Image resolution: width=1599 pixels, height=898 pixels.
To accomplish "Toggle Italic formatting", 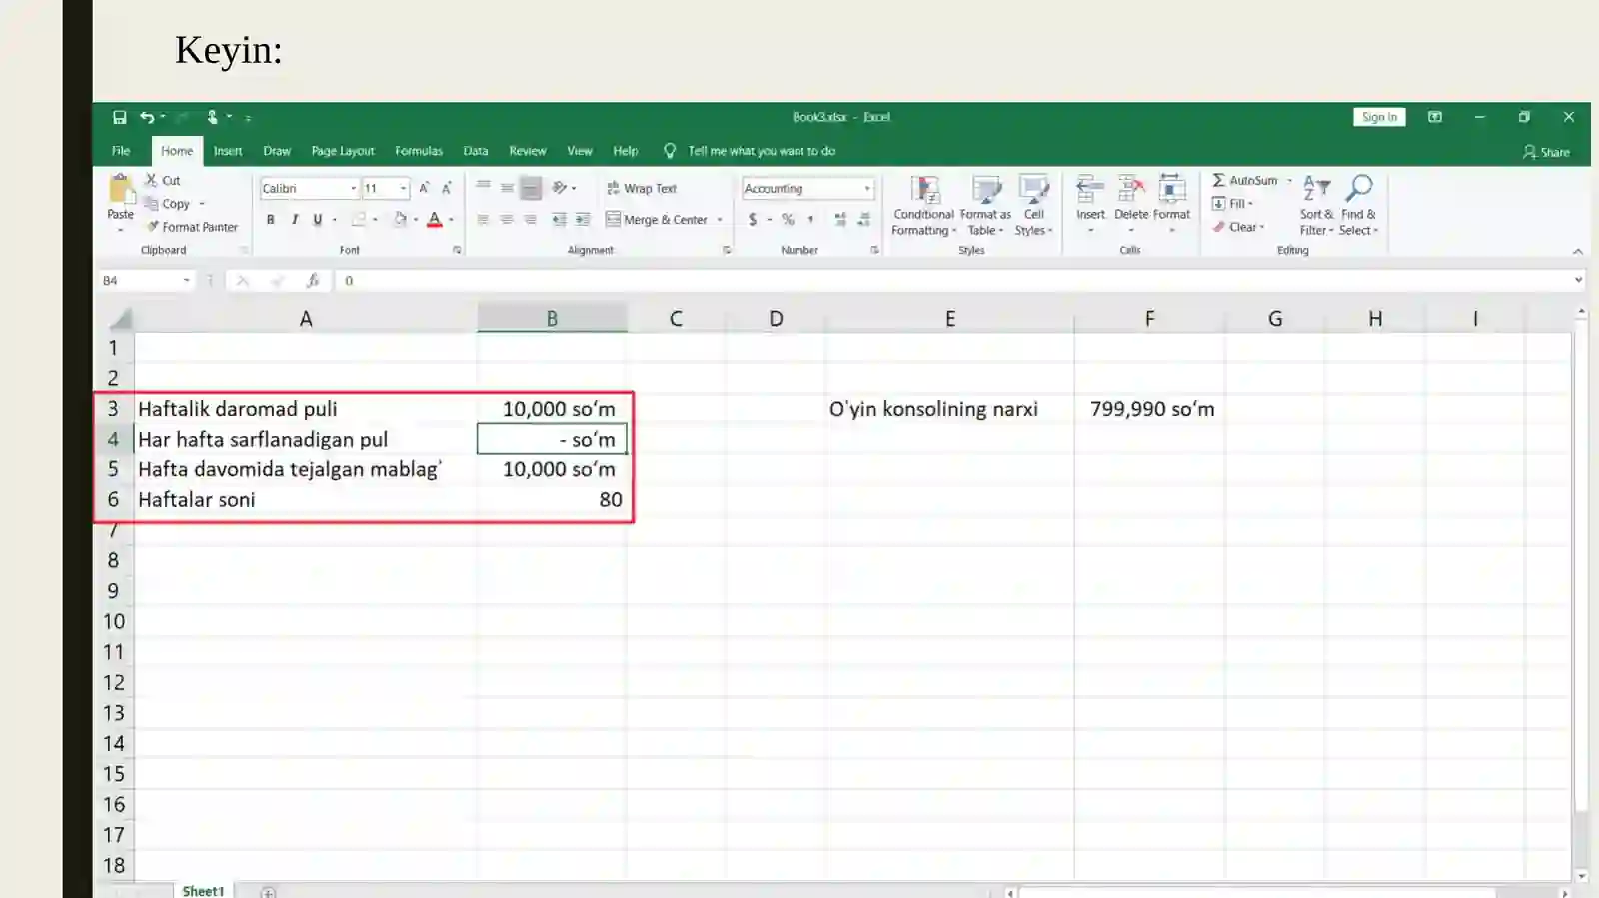I will (294, 219).
